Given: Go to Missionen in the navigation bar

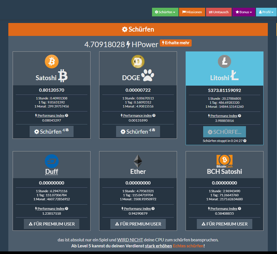Looking at the screenshot, I should click(x=192, y=12).
